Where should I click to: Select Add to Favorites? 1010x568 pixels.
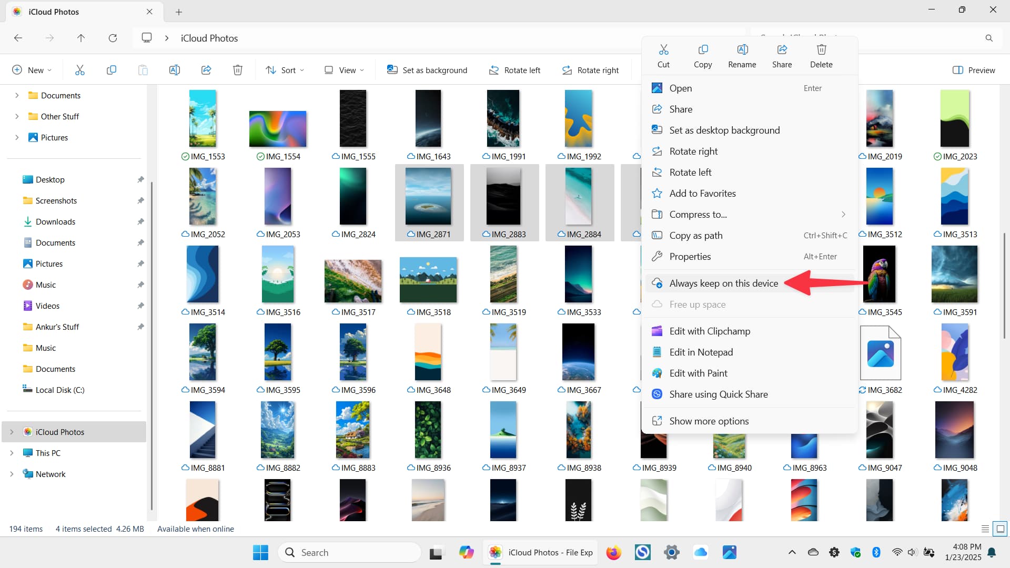pyautogui.click(x=750, y=193)
